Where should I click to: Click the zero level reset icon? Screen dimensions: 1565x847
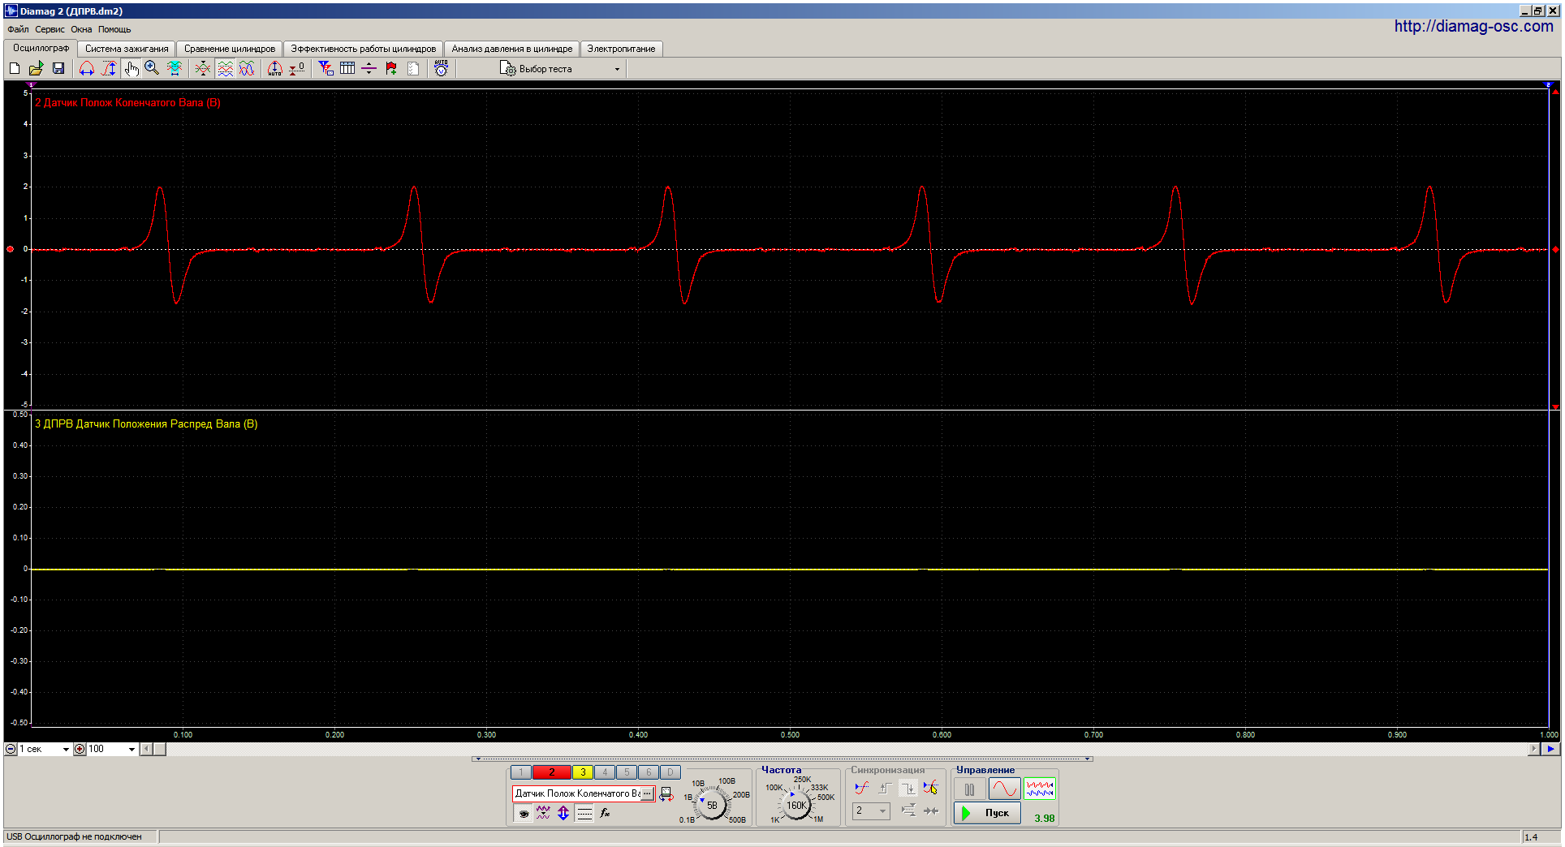tap(297, 69)
